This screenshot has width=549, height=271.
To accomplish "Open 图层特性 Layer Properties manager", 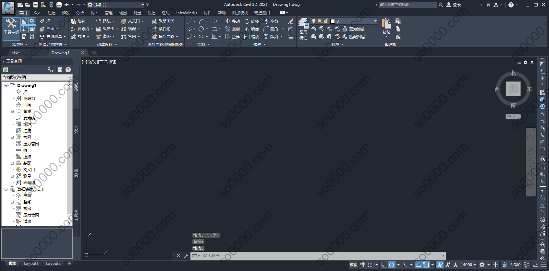I will pos(303,29).
